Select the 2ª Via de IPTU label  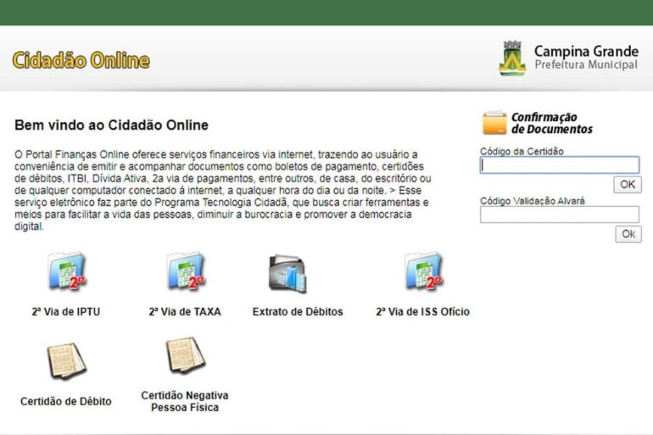(66, 312)
